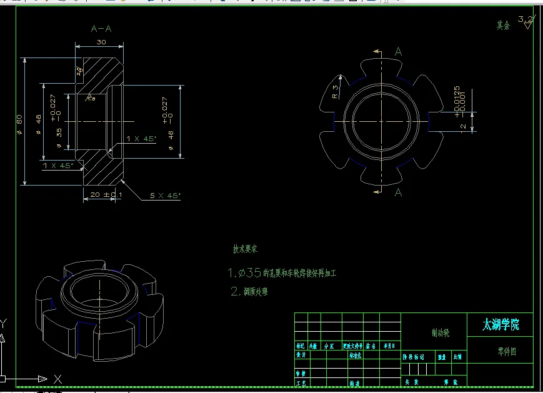Select the 设计 title block label

tap(301, 355)
